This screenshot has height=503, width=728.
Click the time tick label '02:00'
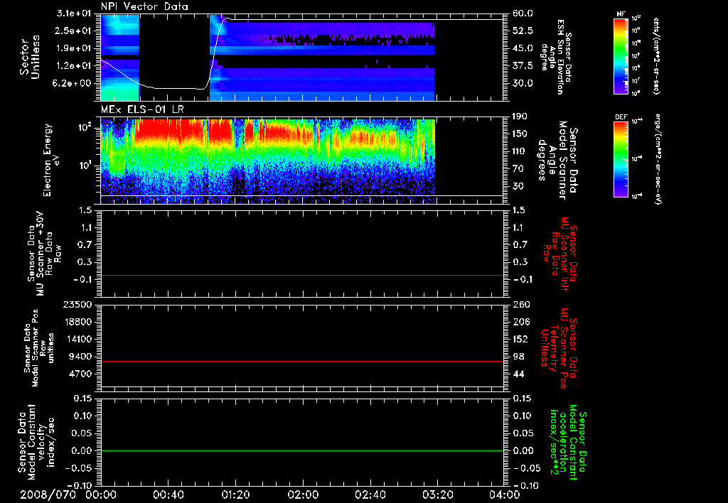click(x=303, y=494)
